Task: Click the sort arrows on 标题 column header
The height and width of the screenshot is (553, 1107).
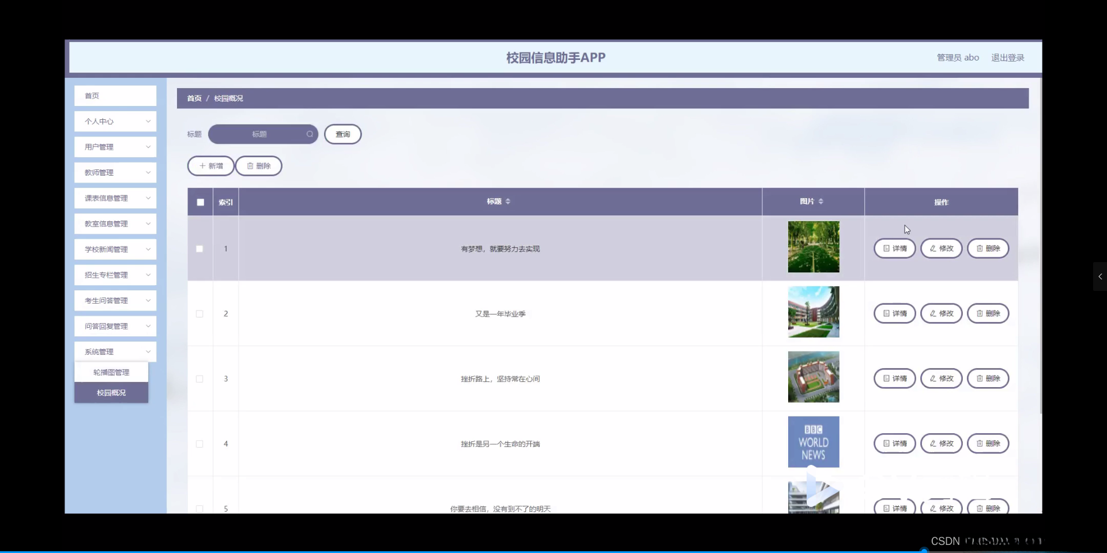Action: coord(507,201)
